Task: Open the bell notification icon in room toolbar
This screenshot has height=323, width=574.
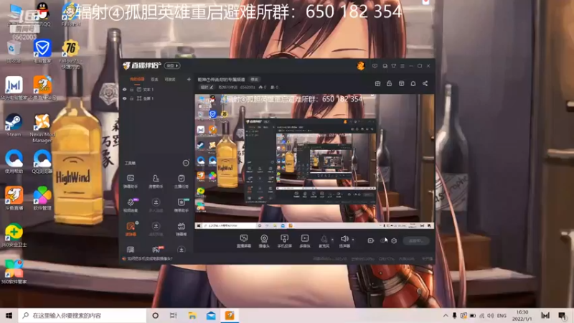Action: [413, 83]
